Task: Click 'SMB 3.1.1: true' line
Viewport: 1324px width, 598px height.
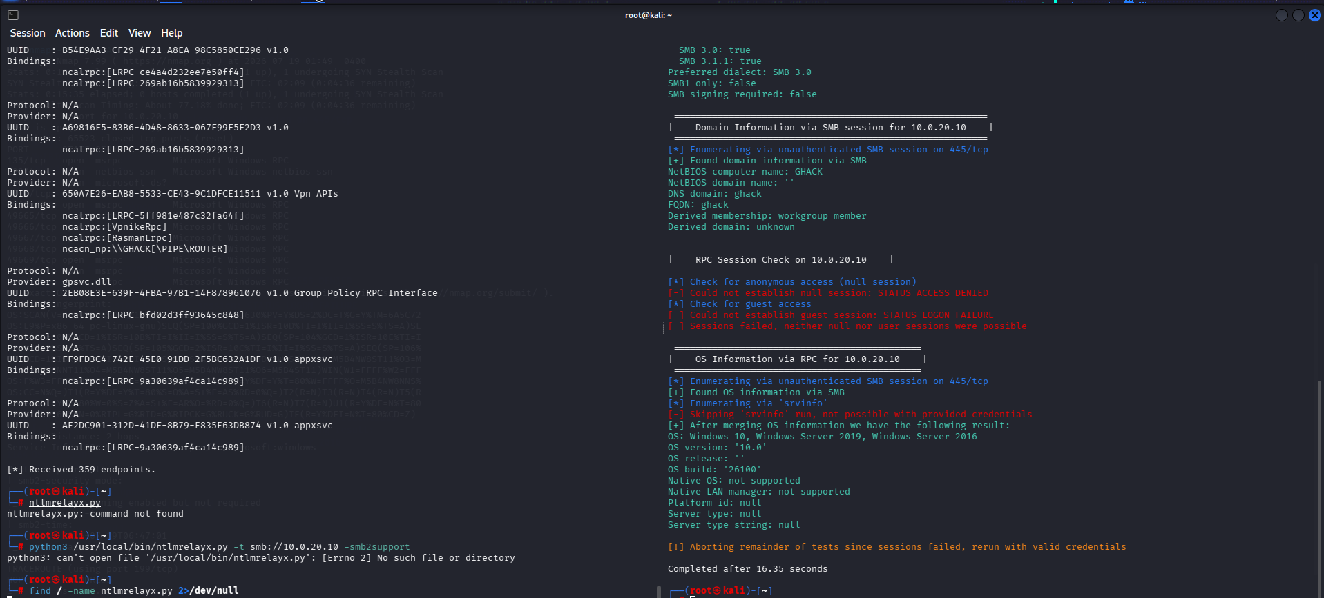Action: click(x=720, y=61)
